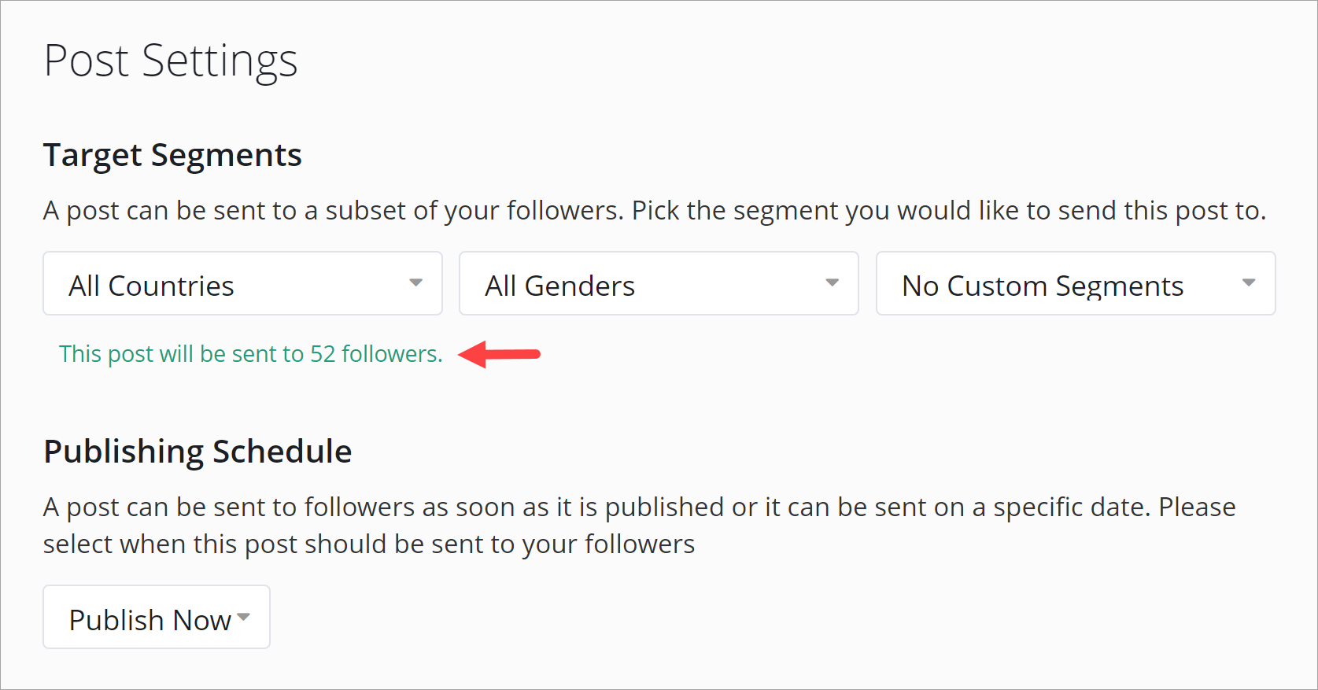Click the Publish Now label text
Viewport: 1318px width, 690px height.
(150, 620)
